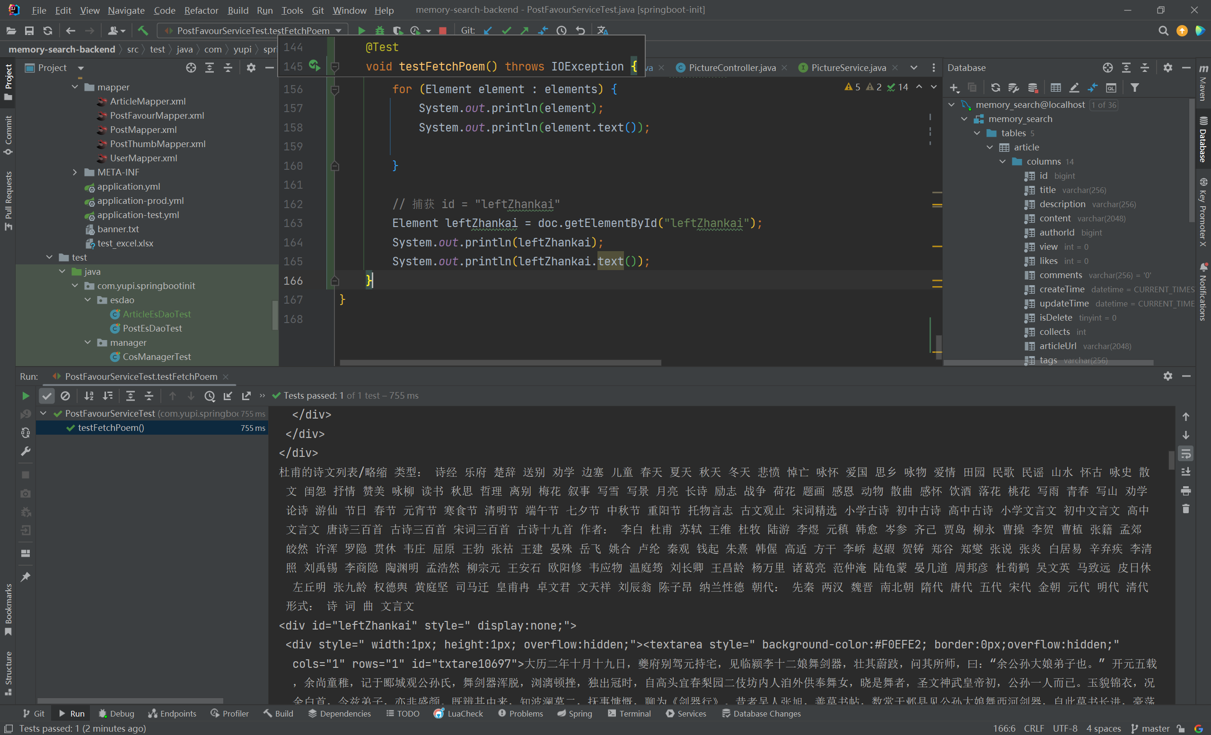The image size is (1211, 735).
Task: Toggle the Structure tool window
Action: point(8,674)
